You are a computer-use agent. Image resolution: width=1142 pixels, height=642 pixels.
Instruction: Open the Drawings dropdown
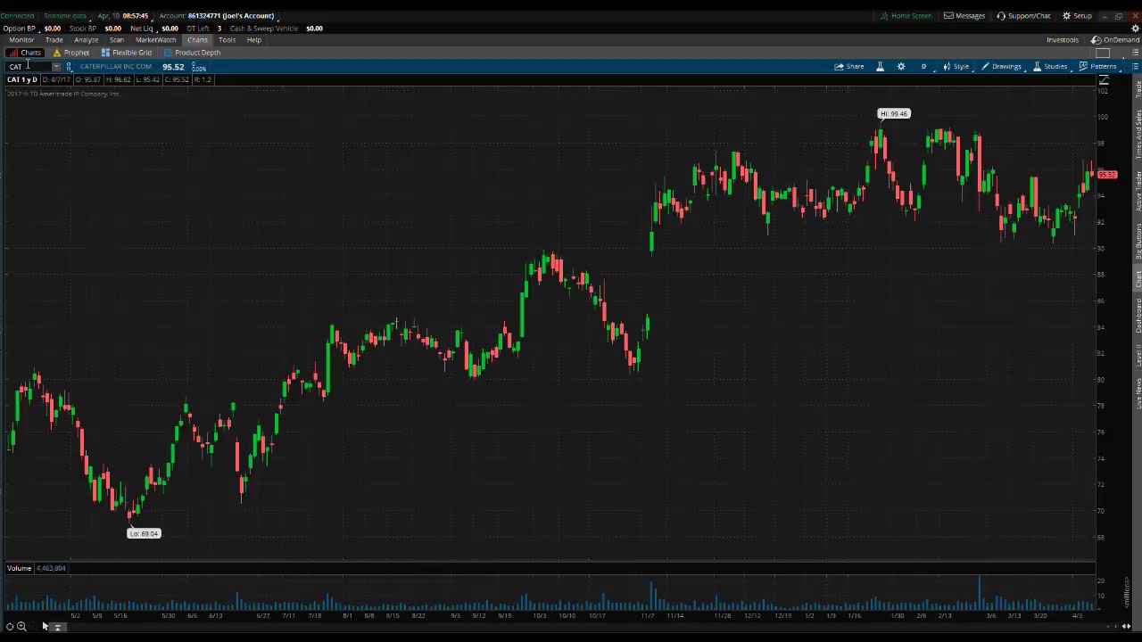(x=1001, y=67)
